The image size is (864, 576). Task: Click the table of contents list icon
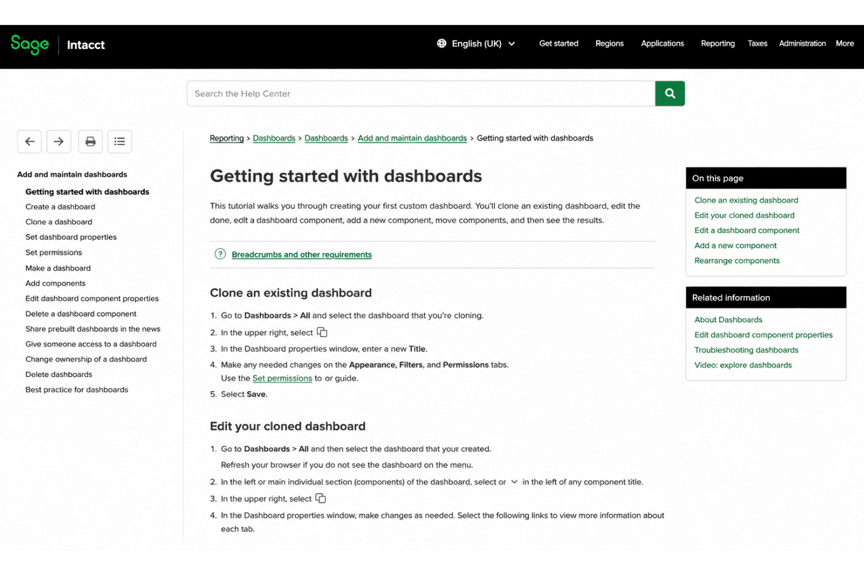(x=120, y=141)
